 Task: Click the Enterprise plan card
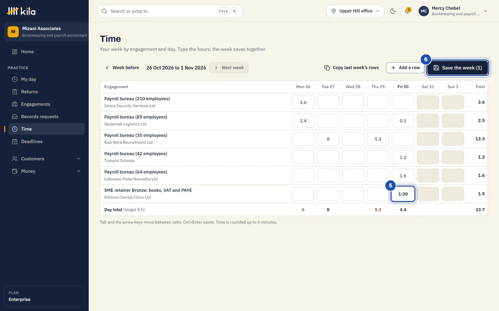pyautogui.click(x=44, y=296)
